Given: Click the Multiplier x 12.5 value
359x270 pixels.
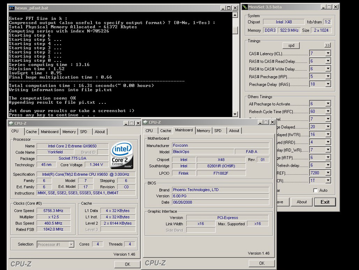Looking at the screenshot, I should tap(54, 217).
